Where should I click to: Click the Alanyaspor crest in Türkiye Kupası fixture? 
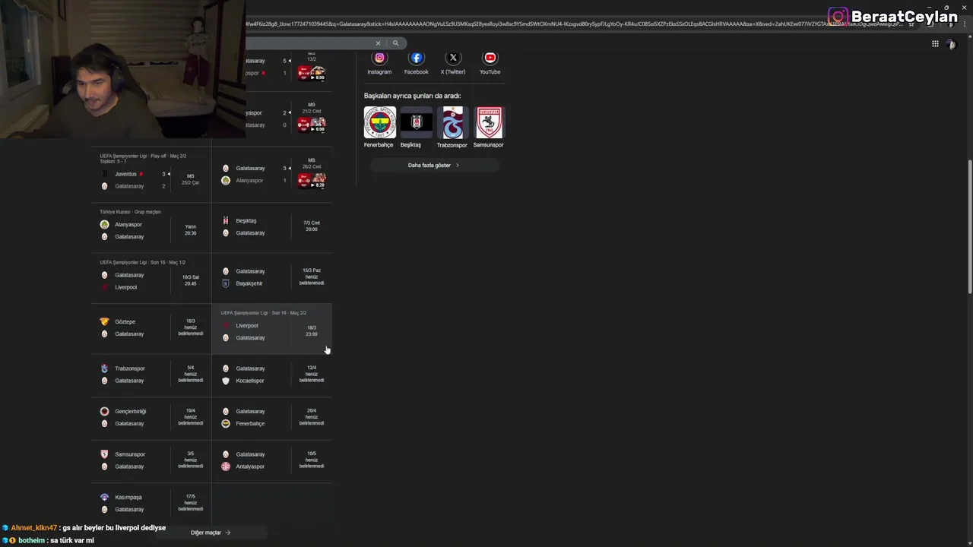click(x=104, y=224)
